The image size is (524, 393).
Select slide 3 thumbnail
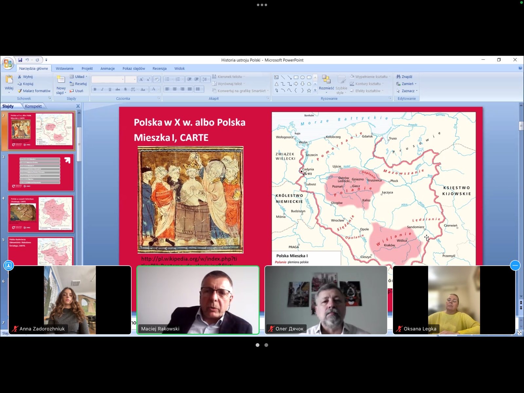coord(41,172)
